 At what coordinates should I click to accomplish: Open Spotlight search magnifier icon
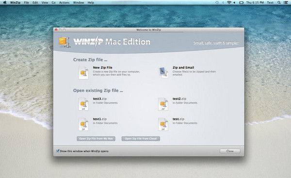(x=279, y=2)
